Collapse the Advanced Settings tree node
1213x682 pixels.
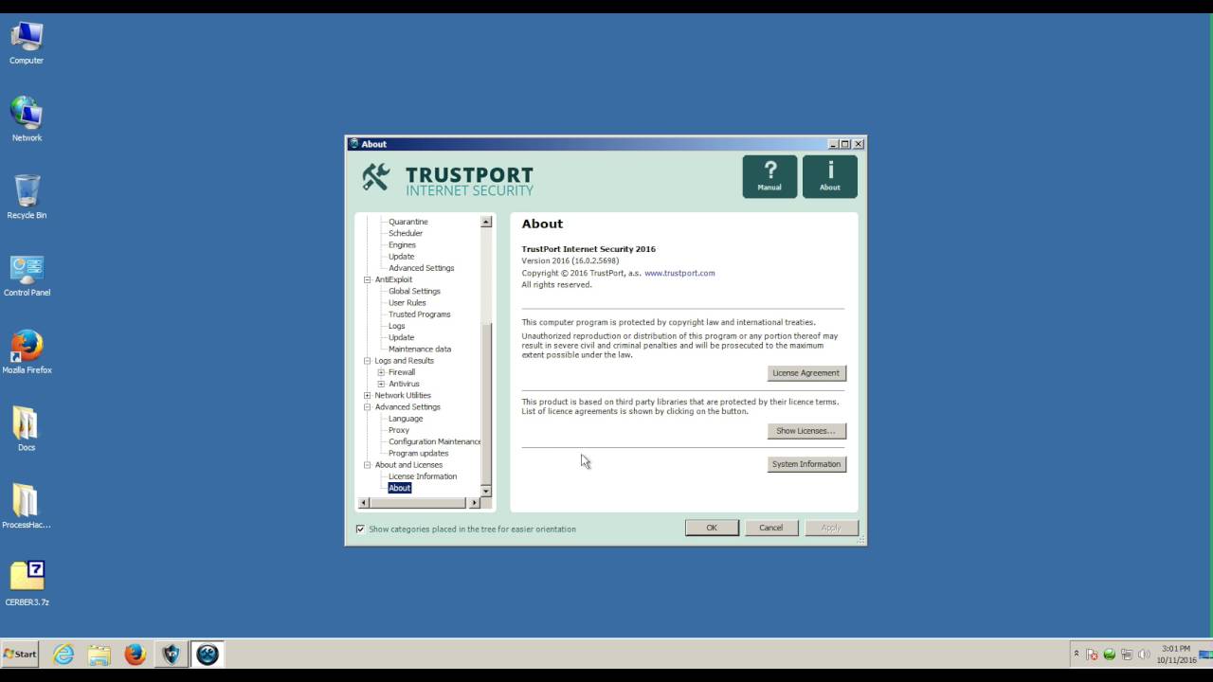click(368, 407)
